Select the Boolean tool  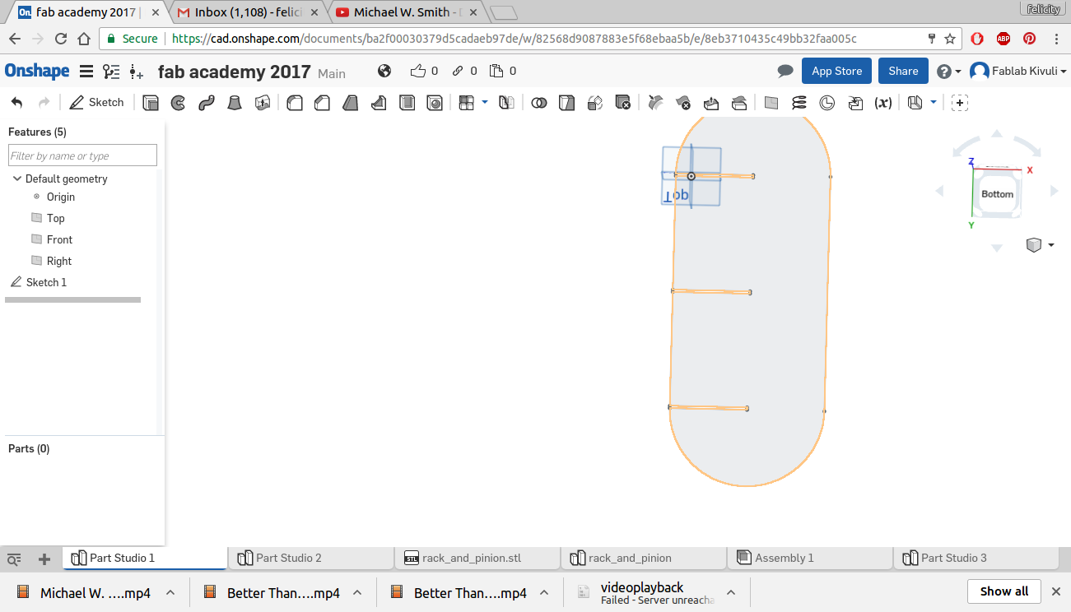[538, 103]
